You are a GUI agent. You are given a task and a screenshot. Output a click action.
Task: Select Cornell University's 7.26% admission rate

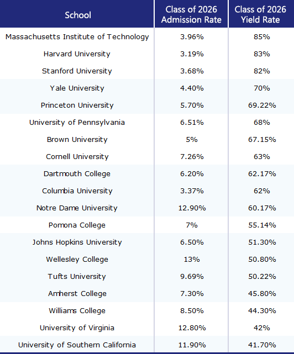[x=192, y=157]
